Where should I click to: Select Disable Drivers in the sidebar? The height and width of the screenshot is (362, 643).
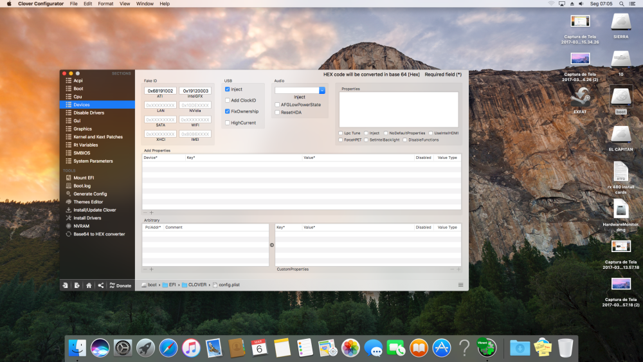tap(89, 113)
